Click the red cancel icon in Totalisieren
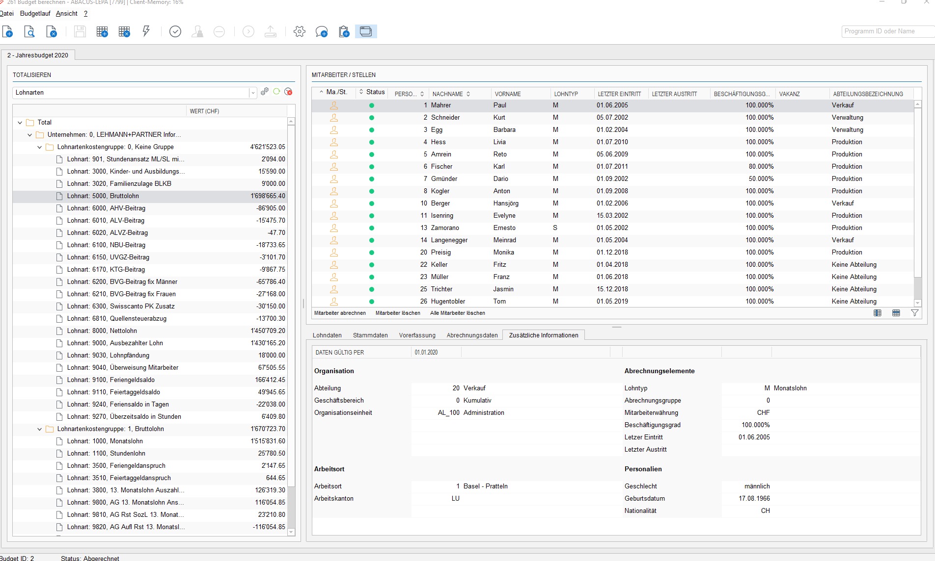This screenshot has height=561, width=935. coord(289,92)
